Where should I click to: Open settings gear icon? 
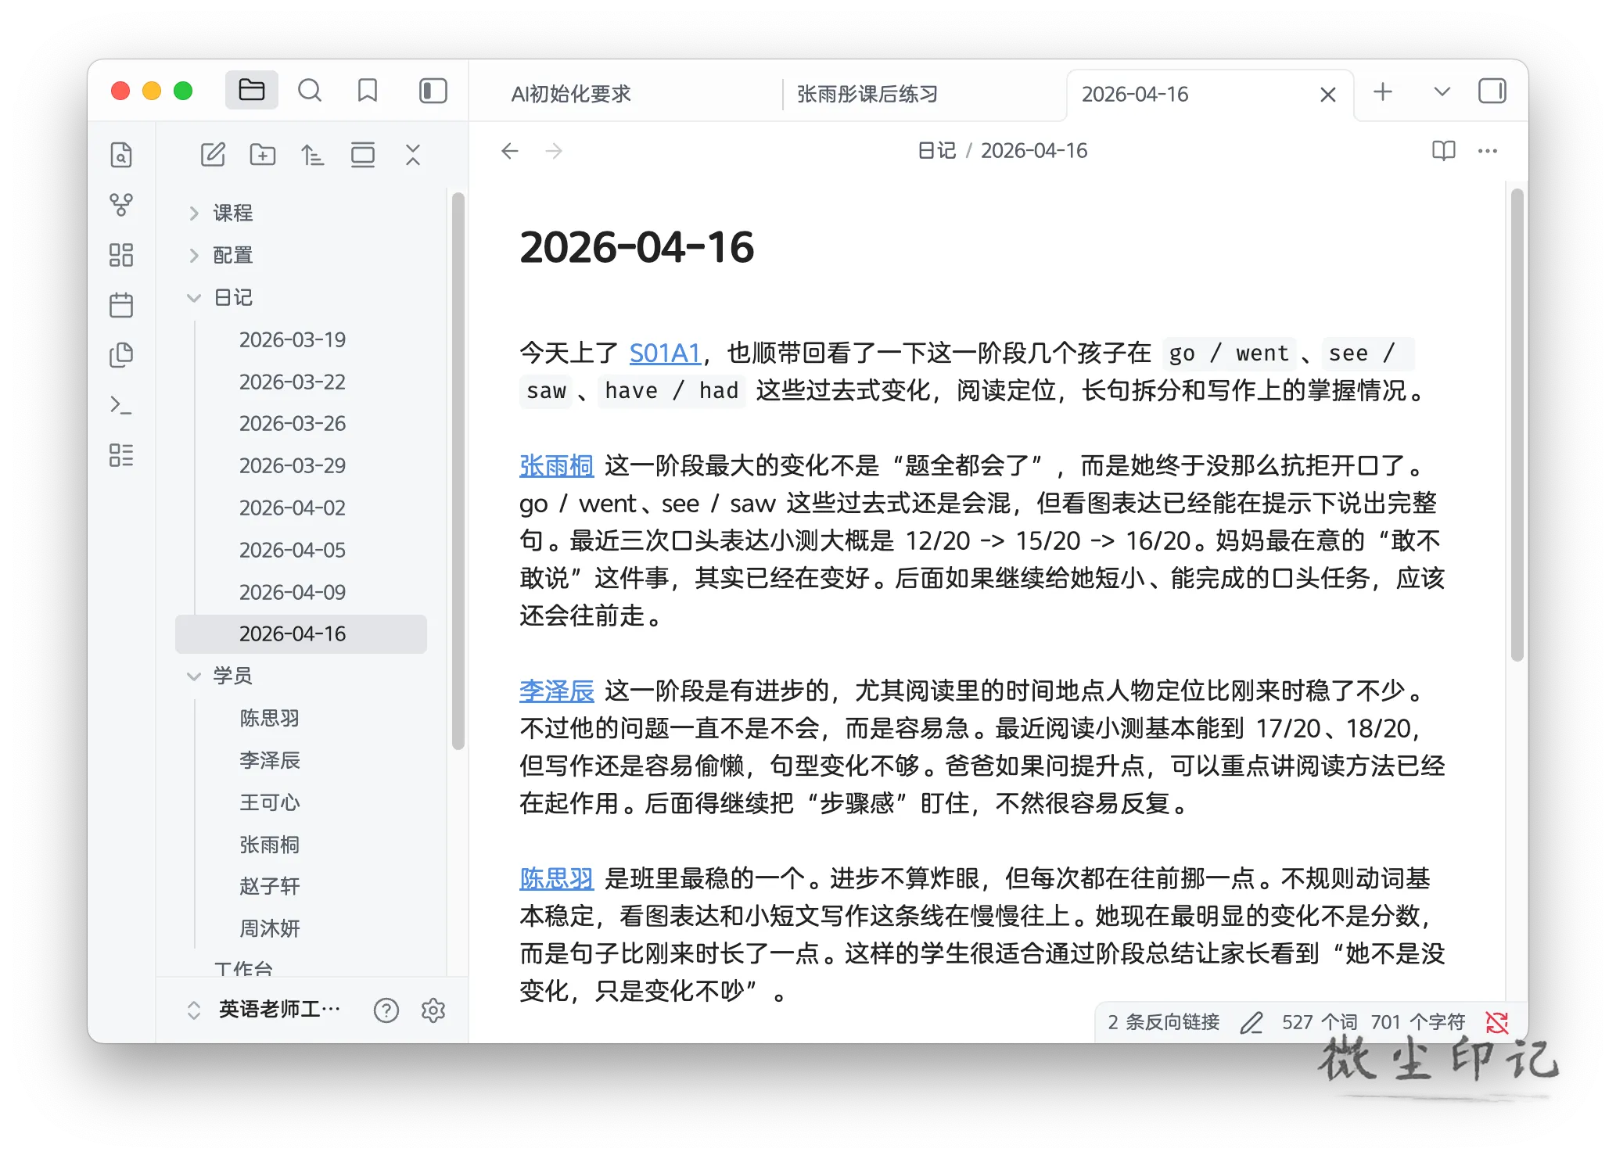[x=433, y=1010]
